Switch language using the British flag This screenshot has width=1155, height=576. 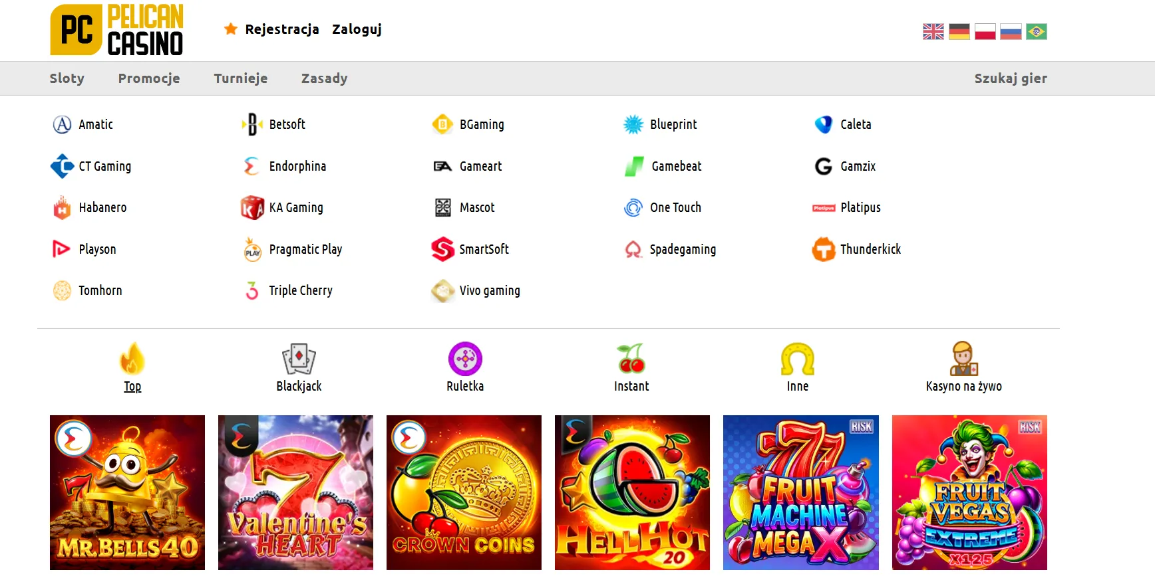click(933, 32)
